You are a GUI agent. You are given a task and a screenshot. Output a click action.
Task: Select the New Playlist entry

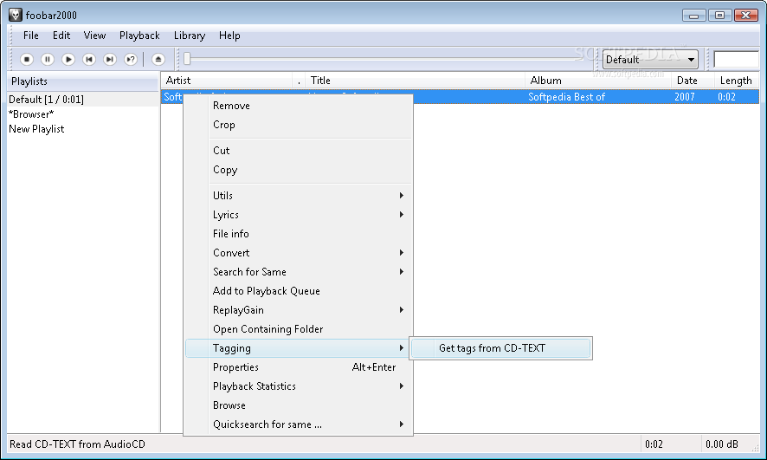point(83,129)
